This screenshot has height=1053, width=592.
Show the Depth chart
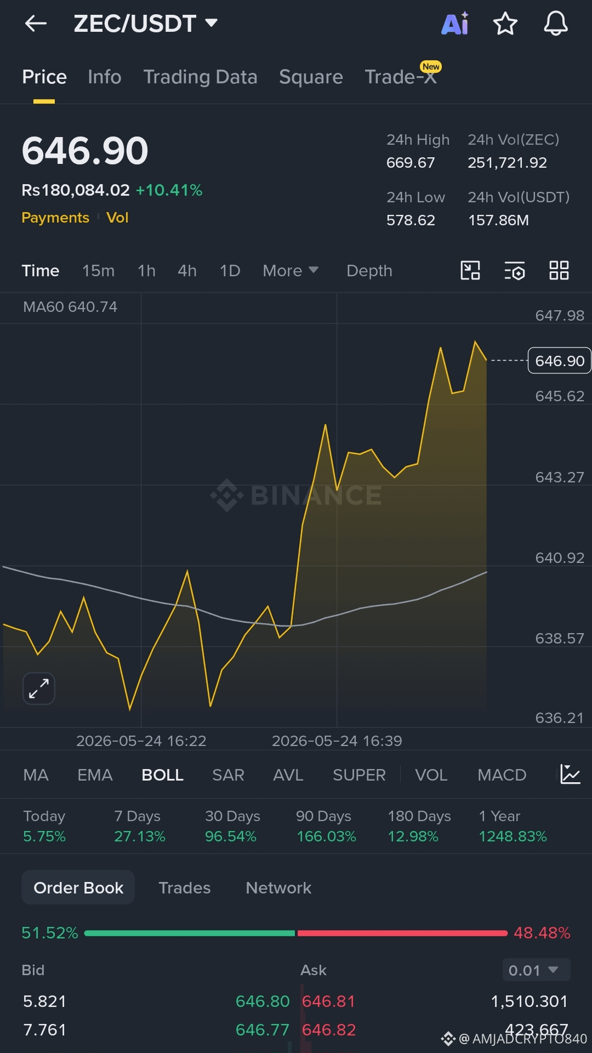[369, 271]
